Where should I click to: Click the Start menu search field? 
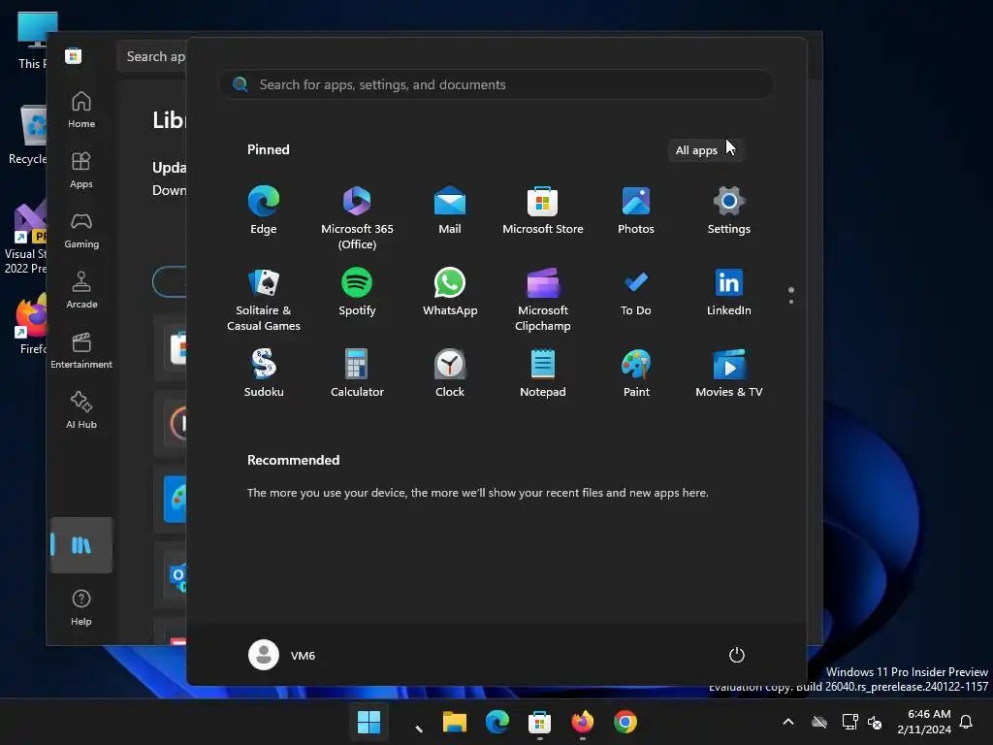(496, 84)
